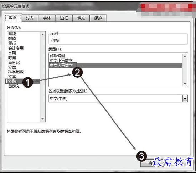Viewport: 196px width, 173px height.
Task: Click type list scroll-down arrow
Action: click(185, 84)
